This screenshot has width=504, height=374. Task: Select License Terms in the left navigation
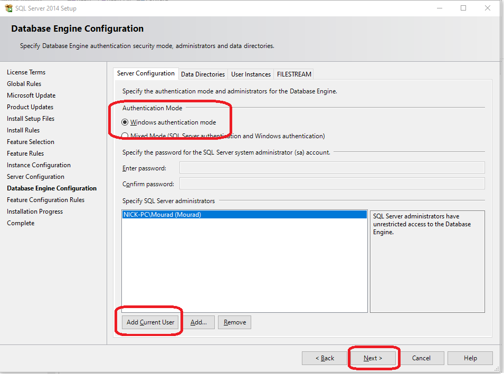26,72
